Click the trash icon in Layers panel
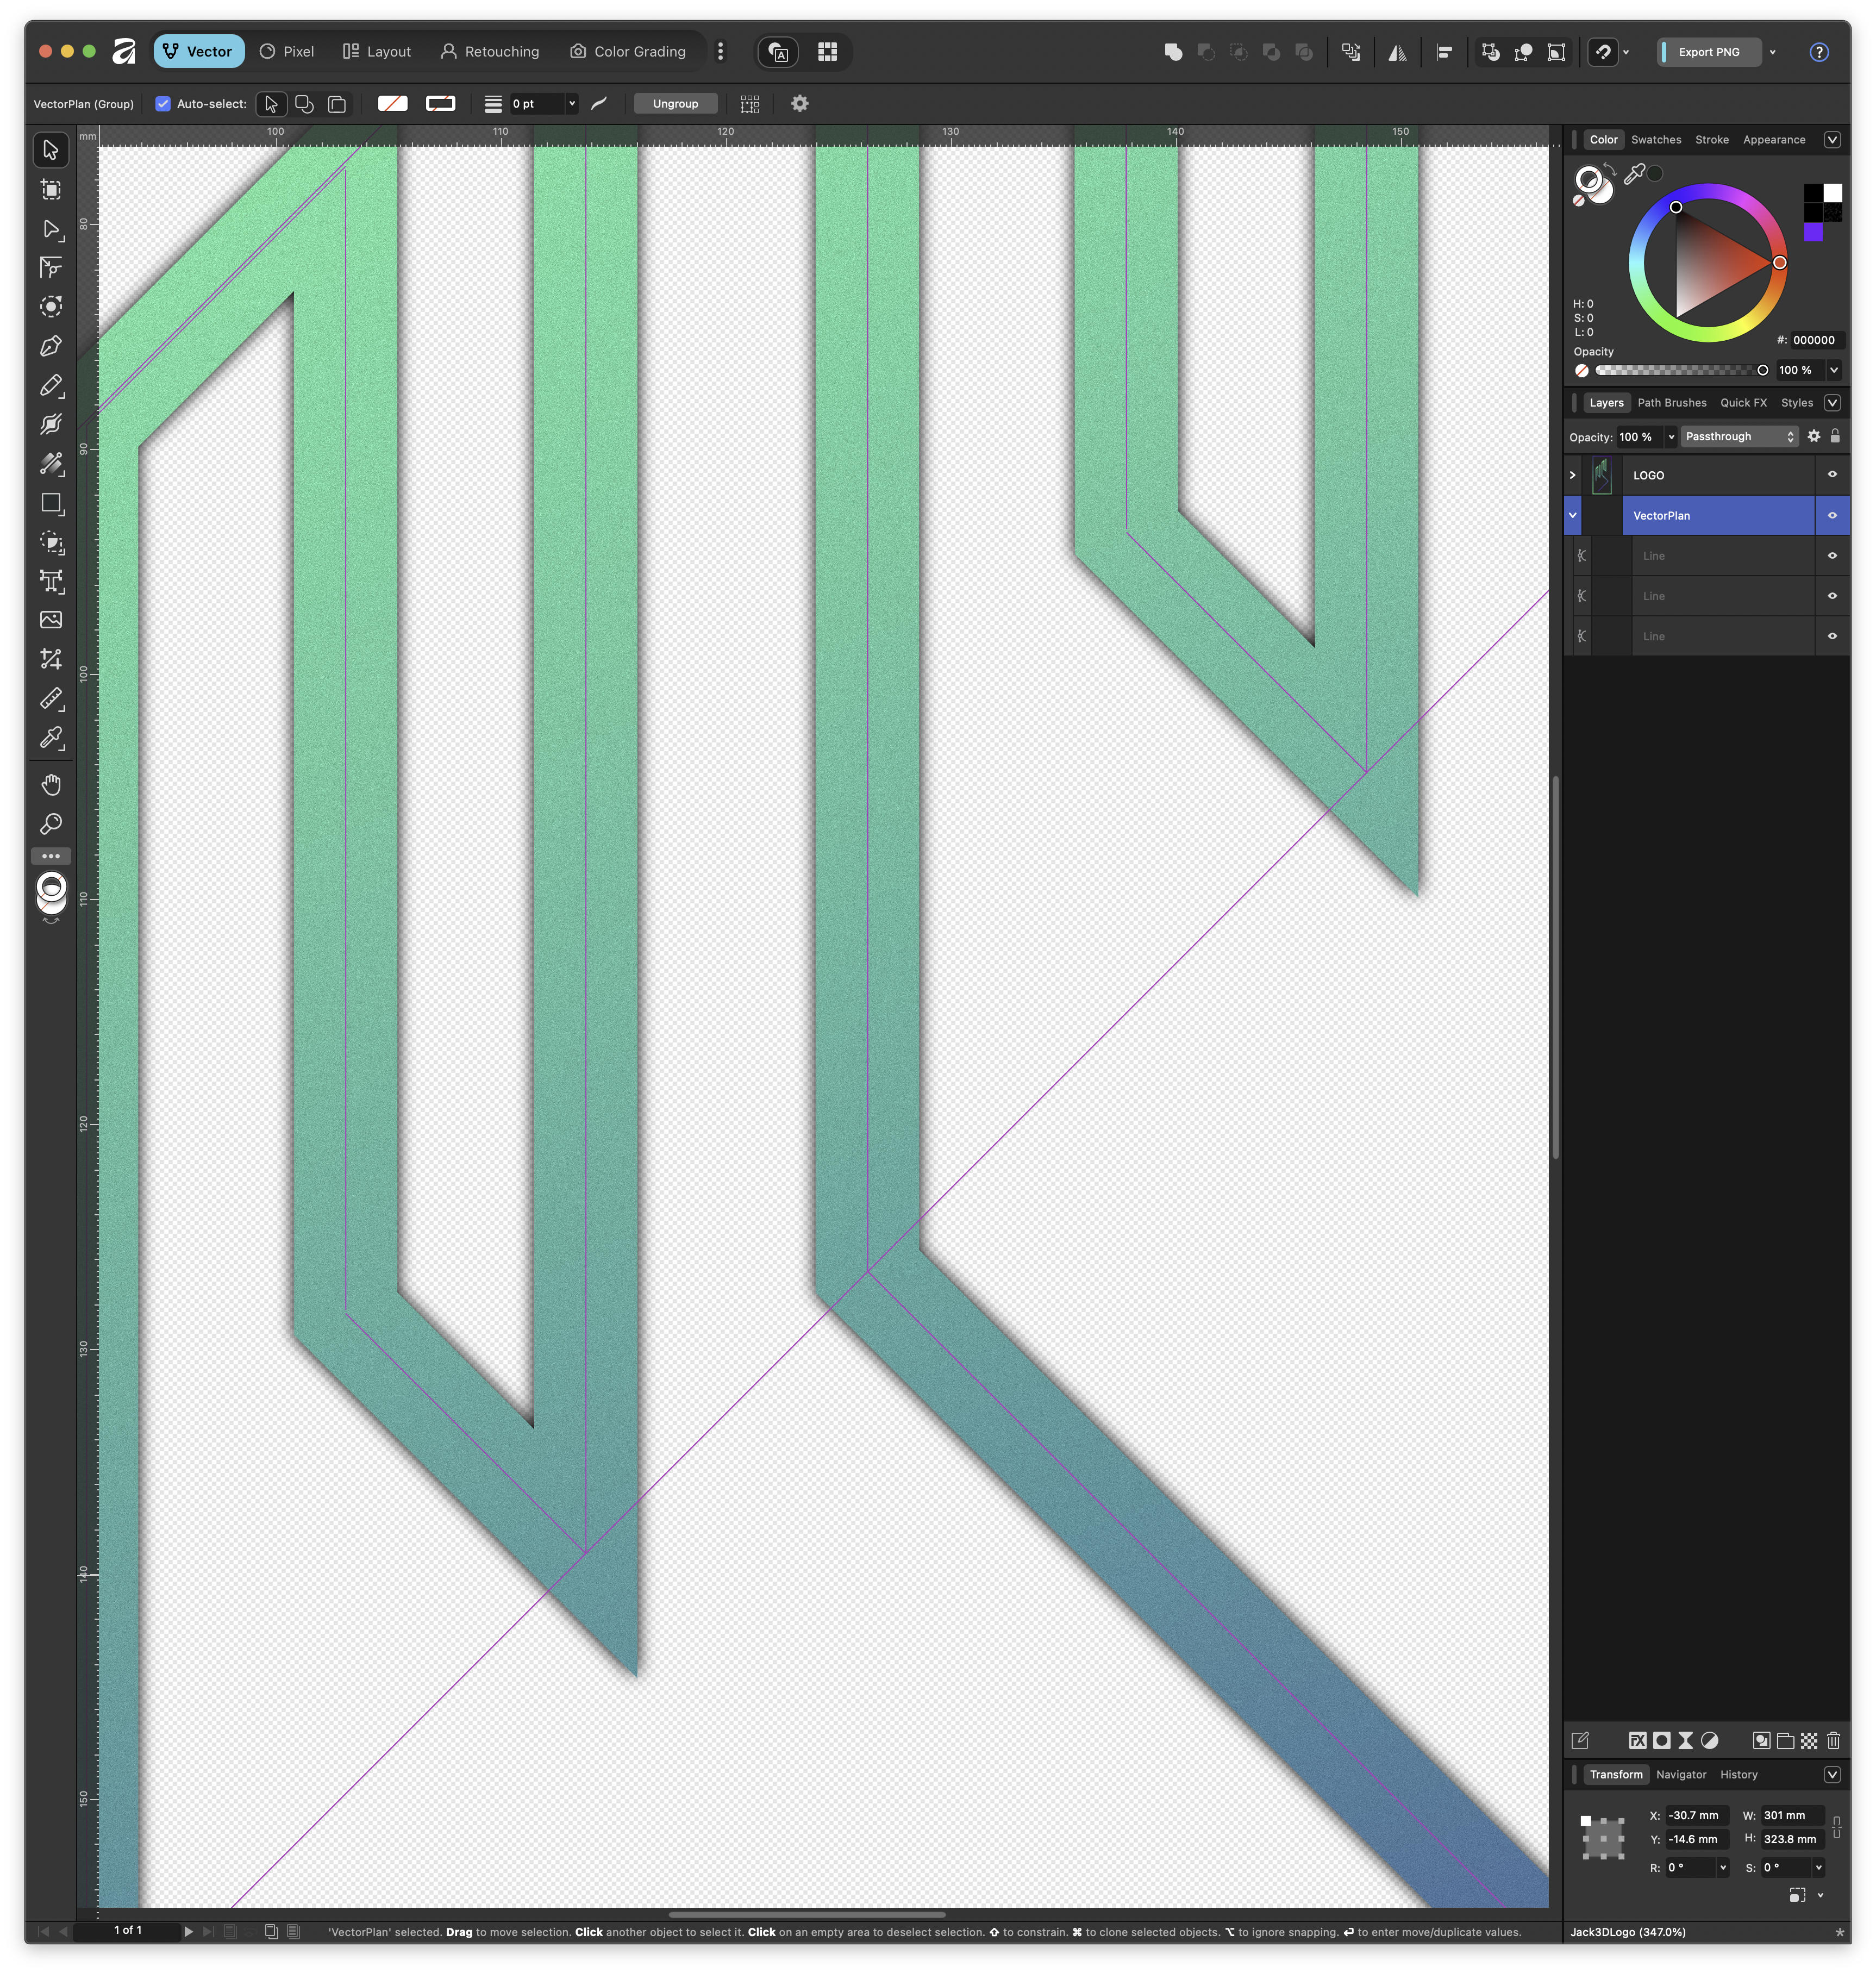Image resolution: width=1876 pixels, height=1973 pixels. [x=1833, y=1741]
